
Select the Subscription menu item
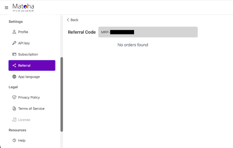tap(28, 54)
